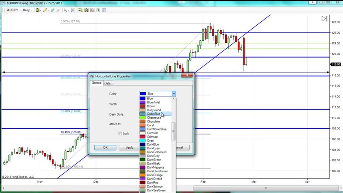343x193 pixels.
Task: Open the chart style candlestick icon
Action: (x=38, y=10)
